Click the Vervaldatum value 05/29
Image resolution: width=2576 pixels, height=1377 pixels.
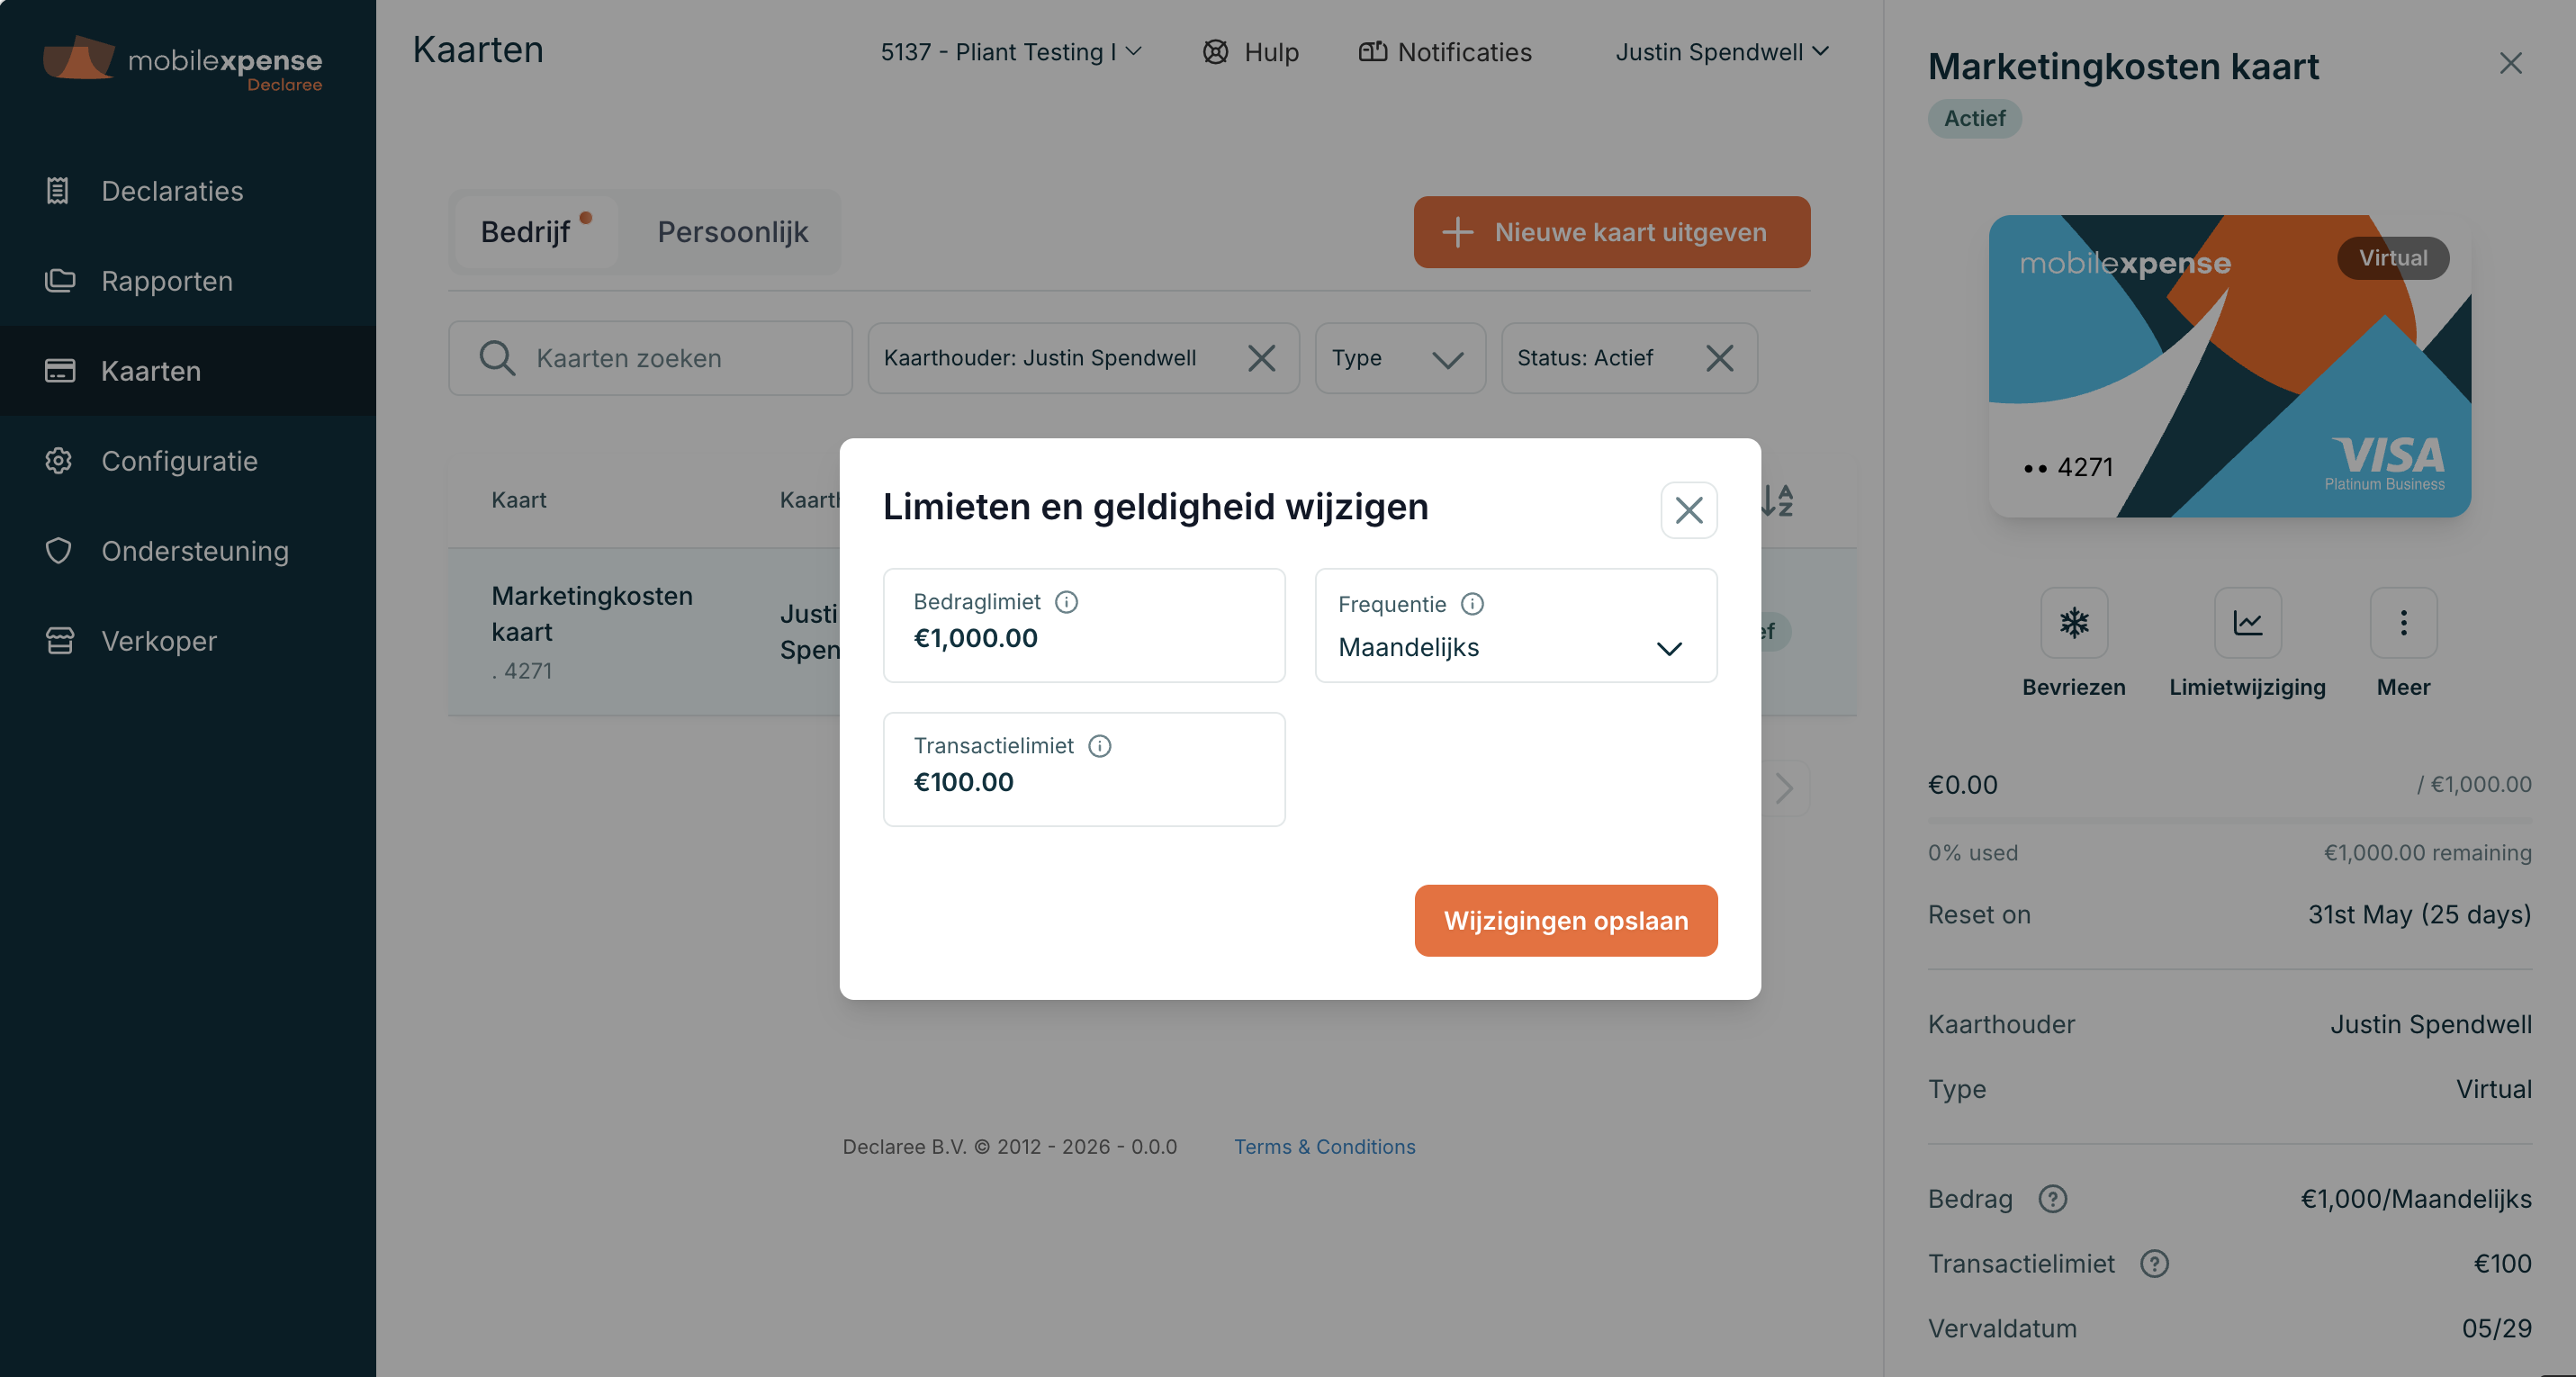pyautogui.click(x=2497, y=1329)
